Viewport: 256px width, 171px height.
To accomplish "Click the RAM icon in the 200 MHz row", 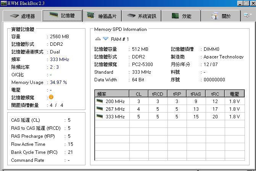I will [100, 101].
